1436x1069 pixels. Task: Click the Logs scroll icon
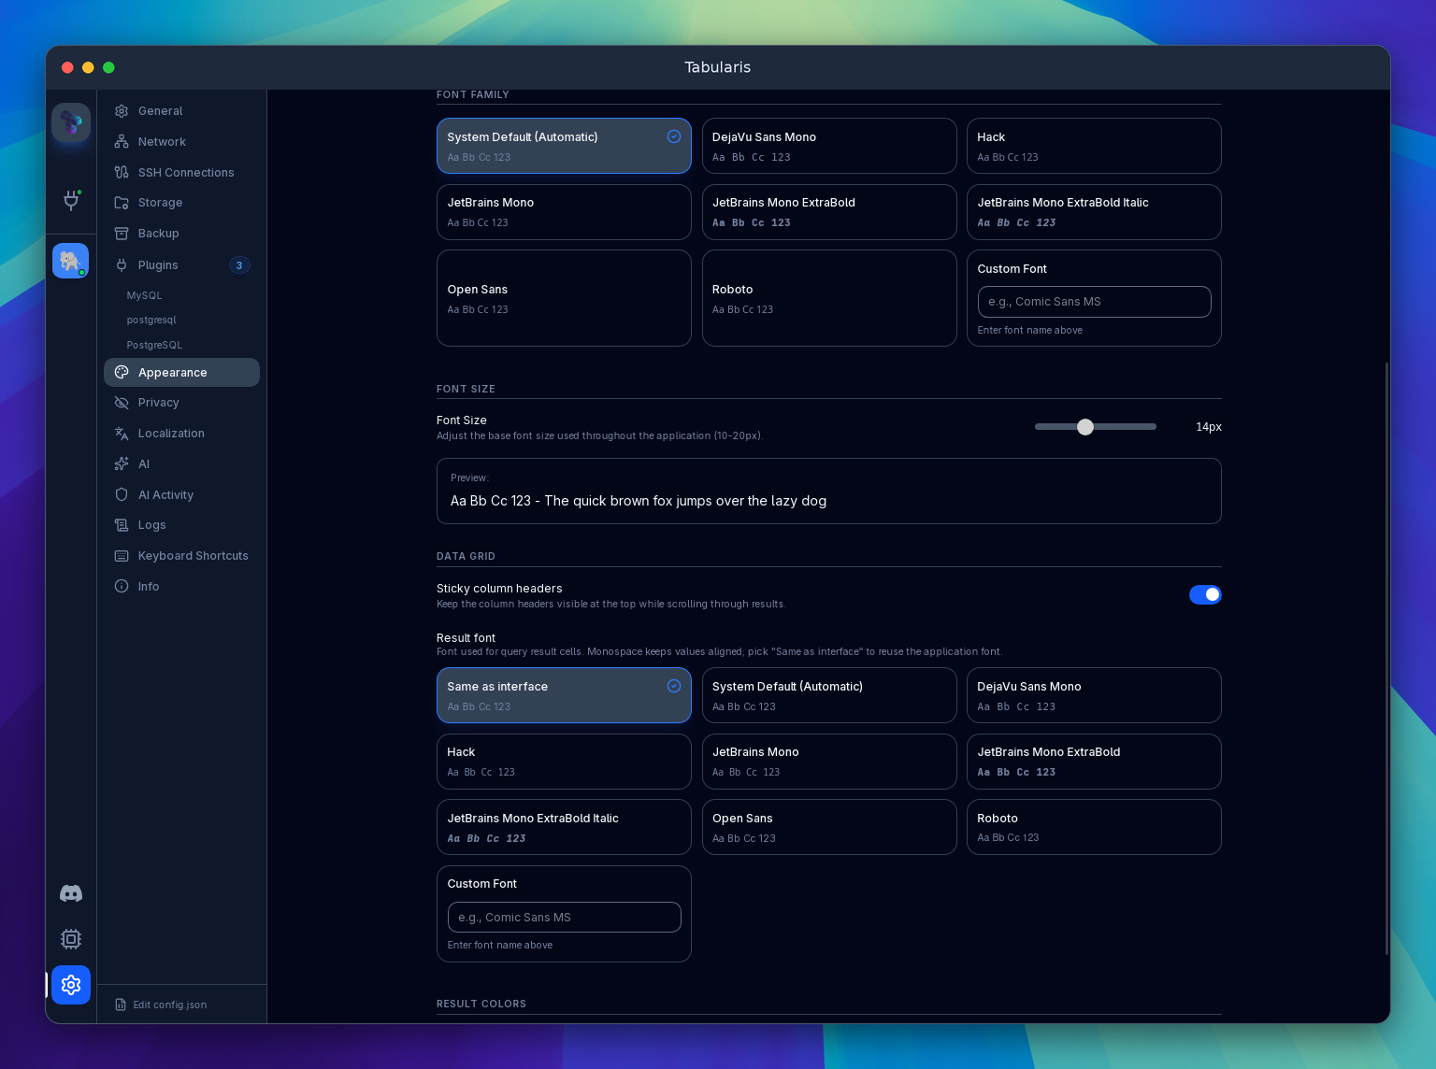coord(122,525)
